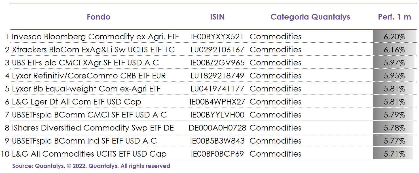Image resolution: width=419 pixels, height=173 pixels.
Task: Open Invesco Bloomberg Commodity ex-Agri. ETF fund
Action: (x=95, y=37)
